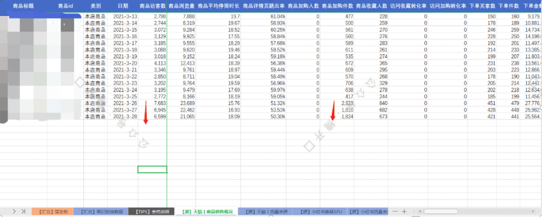The height and width of the screenshot is (217, 542).
Task: Click the 商品加购件数 column header
Action: pyautogui.click(x=337, y=6)
